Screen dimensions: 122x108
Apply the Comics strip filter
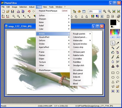click(x=81, y=47)
